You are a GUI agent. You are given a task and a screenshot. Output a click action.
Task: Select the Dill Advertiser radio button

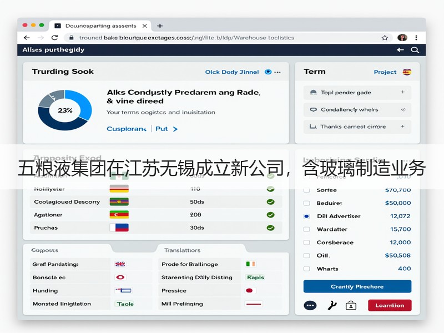[306, 216]
